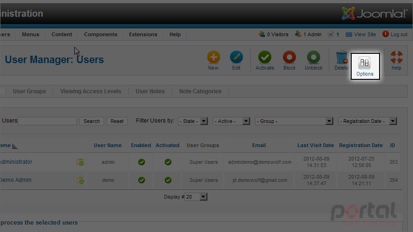Viewport: 413px width, 232px height.
Task: Open the State filter dropdown
Action: 193,121
